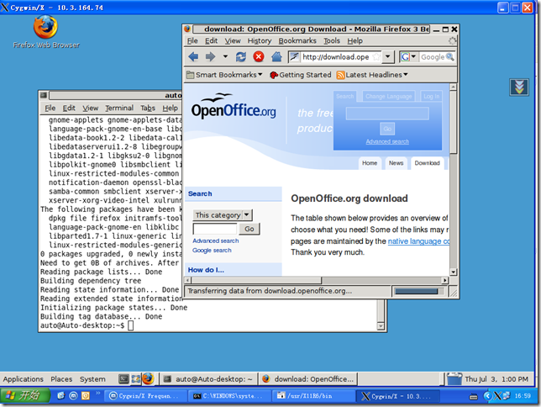Click the Firefox Forward arrow button

210,57
